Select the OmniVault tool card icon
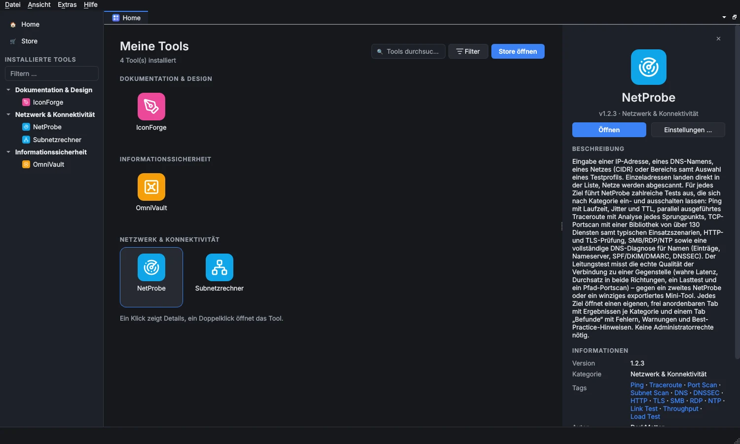740x444 pixels. click(151, 187)
